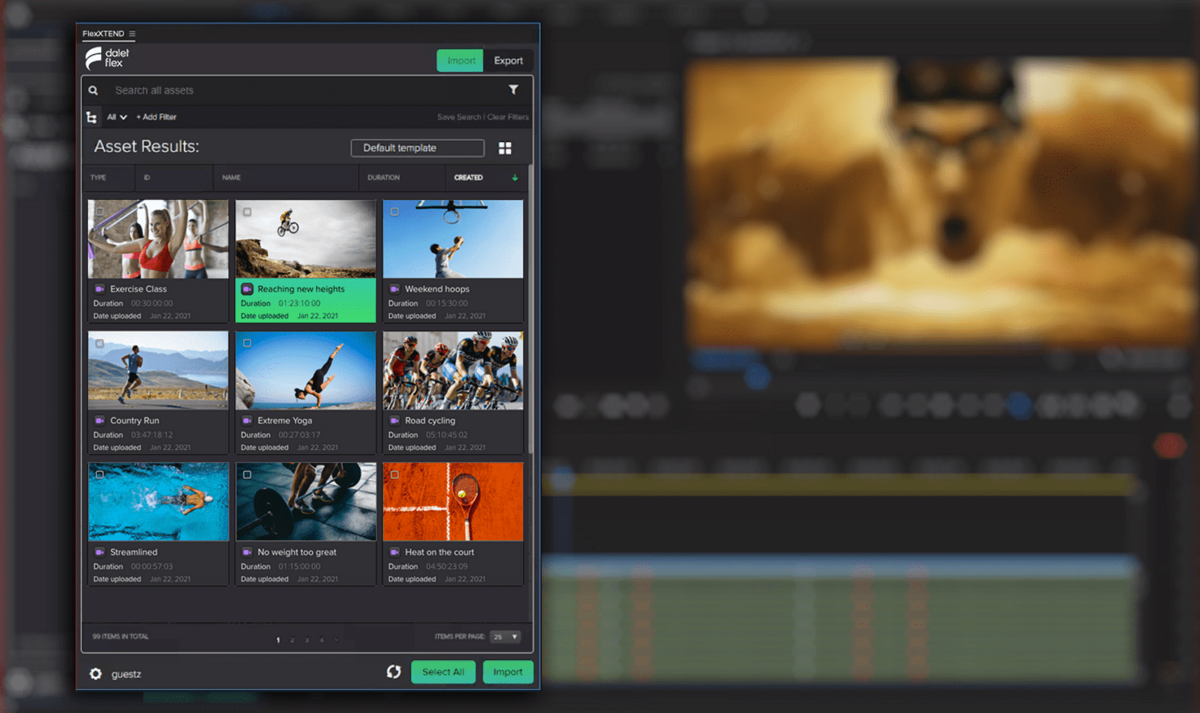
Task: Open settings gear beside guestz
Action: 96,674
